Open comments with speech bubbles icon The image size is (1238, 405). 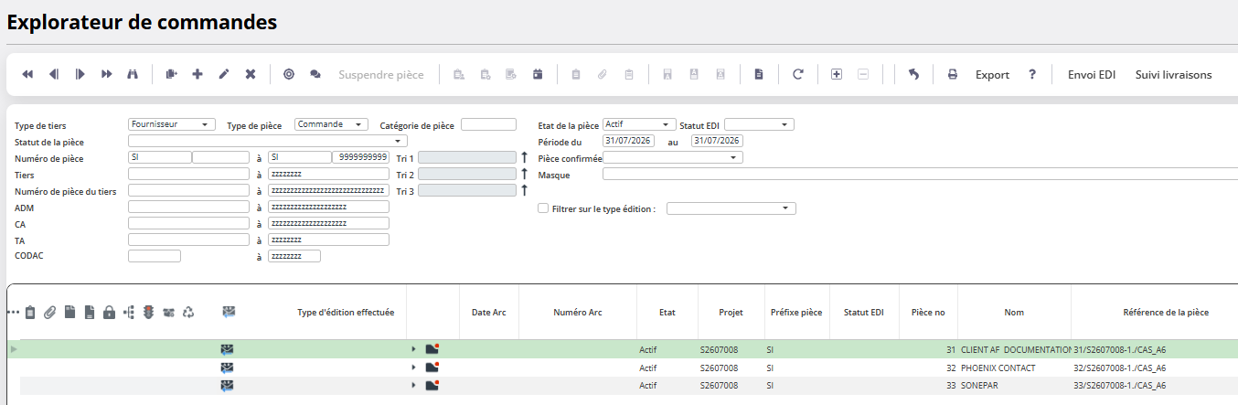315,74
